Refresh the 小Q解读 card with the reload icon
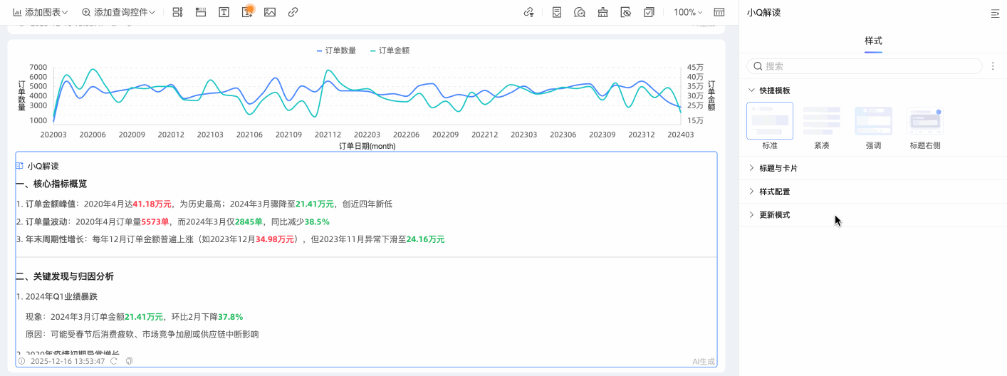 [x=114, y=361]
